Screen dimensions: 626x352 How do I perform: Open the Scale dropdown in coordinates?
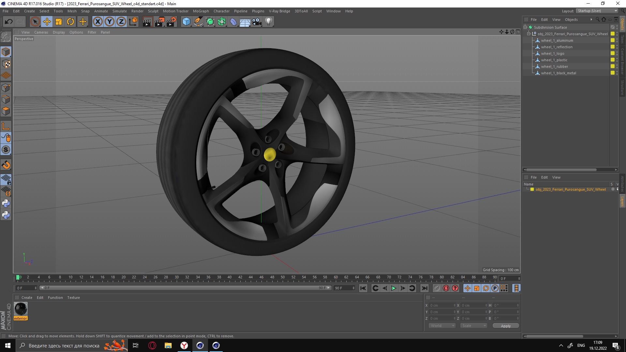point(473,326)
